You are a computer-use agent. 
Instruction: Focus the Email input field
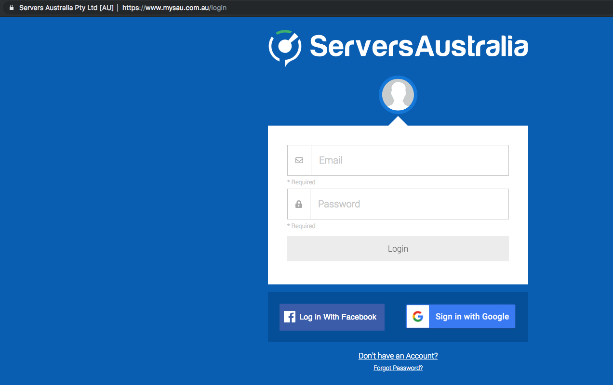(x=410, y=160)
